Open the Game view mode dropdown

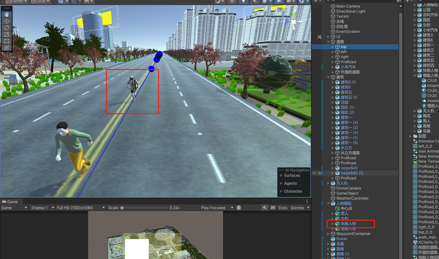[14, 208]
